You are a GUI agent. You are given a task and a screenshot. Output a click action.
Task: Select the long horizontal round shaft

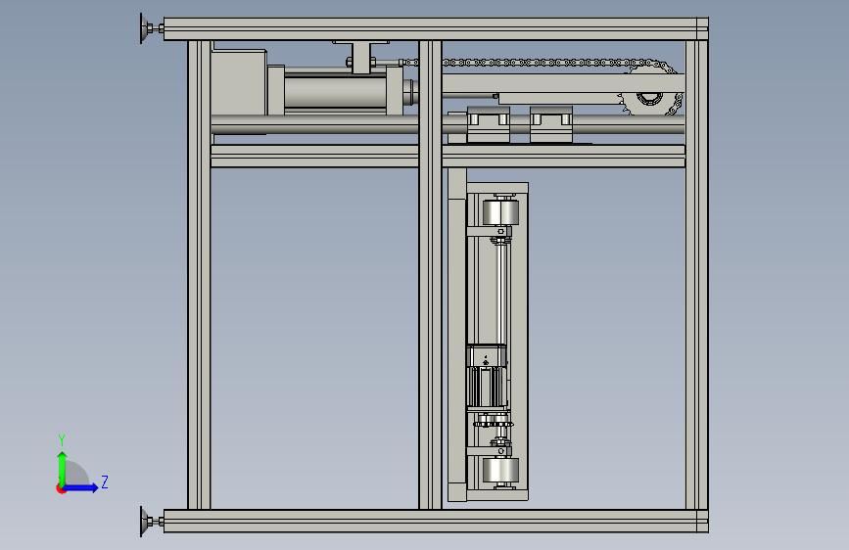pyautogui.click(x=448, y=124)
